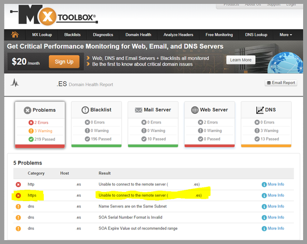Click '2 Errors' in Web Server card
This screenshot has height=244, width=307.
(x=211, y=122)
